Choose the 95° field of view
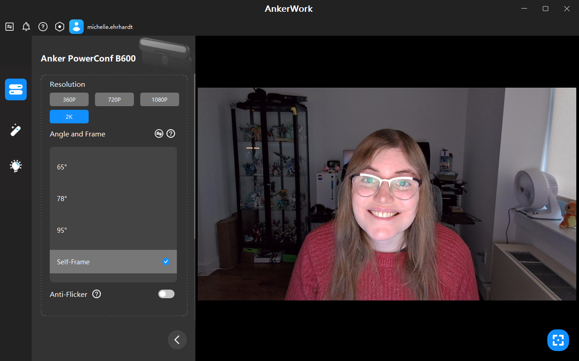Screen dimensions: 579x361 coord(113,230)
